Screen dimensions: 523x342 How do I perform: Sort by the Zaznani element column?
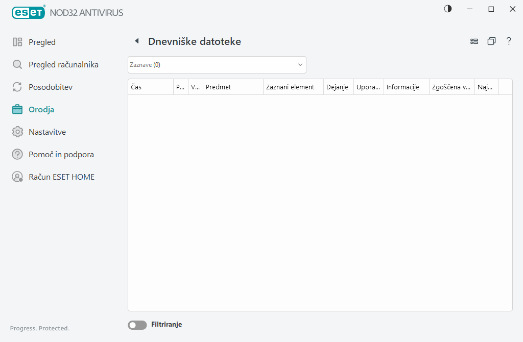tap(293, 87)
